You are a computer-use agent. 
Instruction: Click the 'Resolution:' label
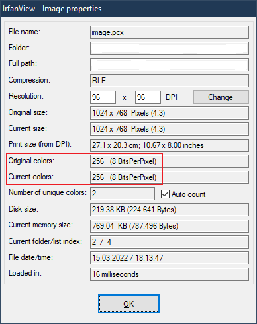tap(26, 96)
